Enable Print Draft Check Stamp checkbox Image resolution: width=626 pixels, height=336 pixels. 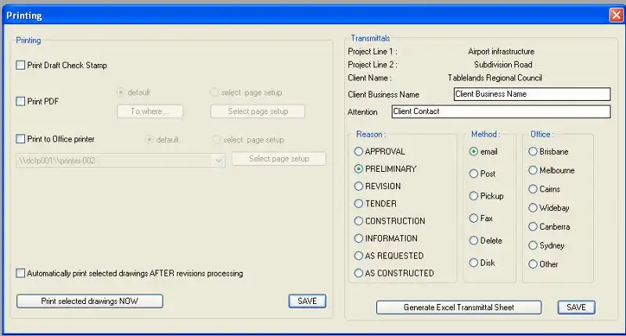click(20, 65)
